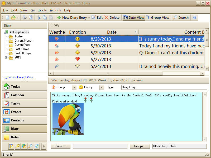Expand more navigation buttons chevron
This screenshot has height=158, width=211.
click(x=44, y=146)
